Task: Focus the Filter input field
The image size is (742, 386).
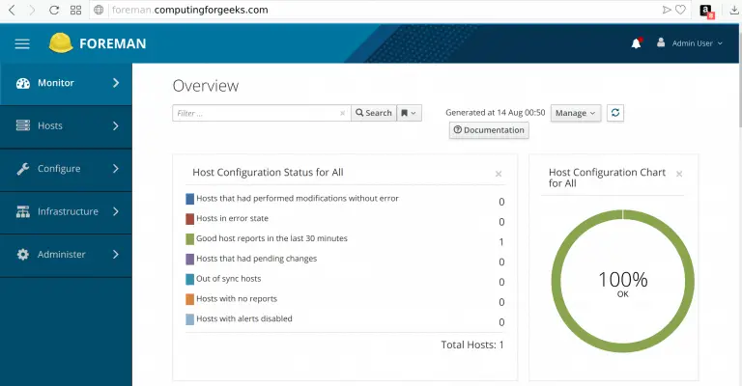Action: (x=256, y=113)
